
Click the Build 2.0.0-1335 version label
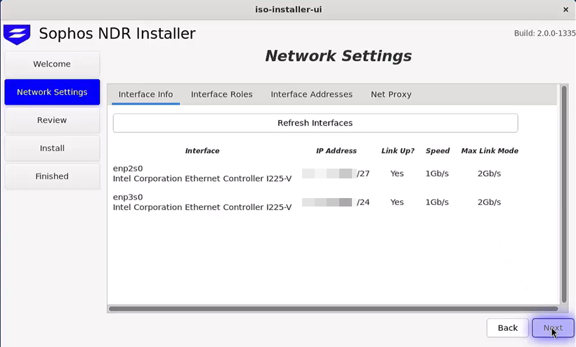tap(545, 34)
